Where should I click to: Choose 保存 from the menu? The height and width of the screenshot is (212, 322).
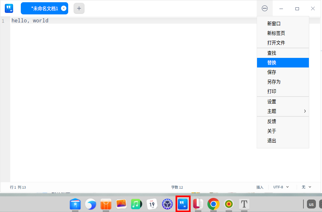283,72
